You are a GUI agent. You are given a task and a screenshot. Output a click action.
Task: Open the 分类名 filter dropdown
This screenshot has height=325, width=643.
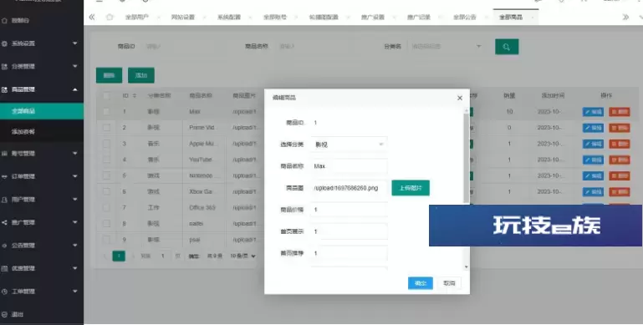click(447, 47)
